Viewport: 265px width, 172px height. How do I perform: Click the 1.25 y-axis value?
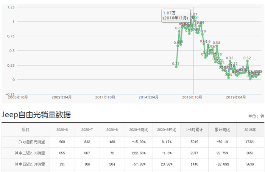(x=11, y=7)
